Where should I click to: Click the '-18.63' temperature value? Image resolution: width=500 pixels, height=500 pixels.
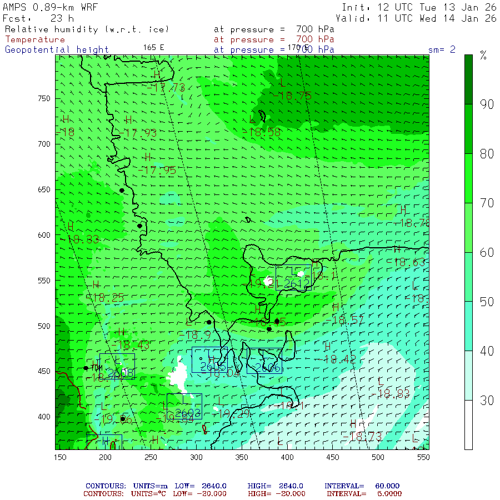pyautogui.click(x=406, y=262)
